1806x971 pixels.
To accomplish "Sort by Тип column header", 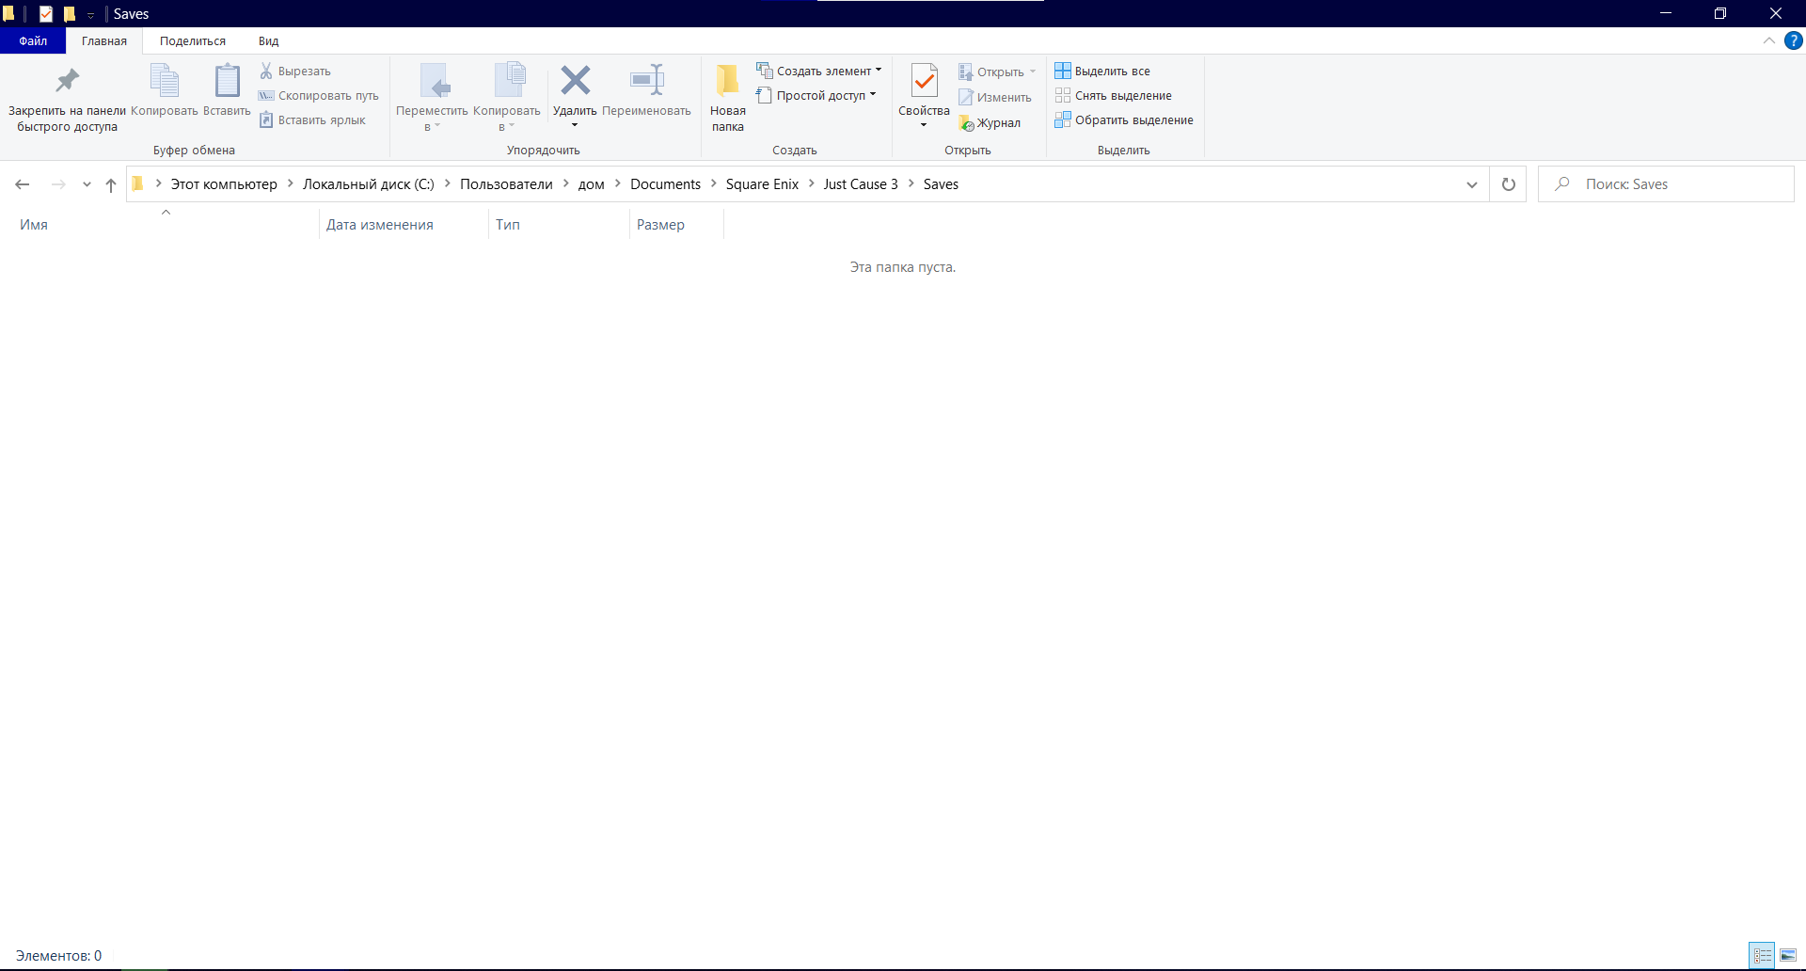I will pos(559,225).
